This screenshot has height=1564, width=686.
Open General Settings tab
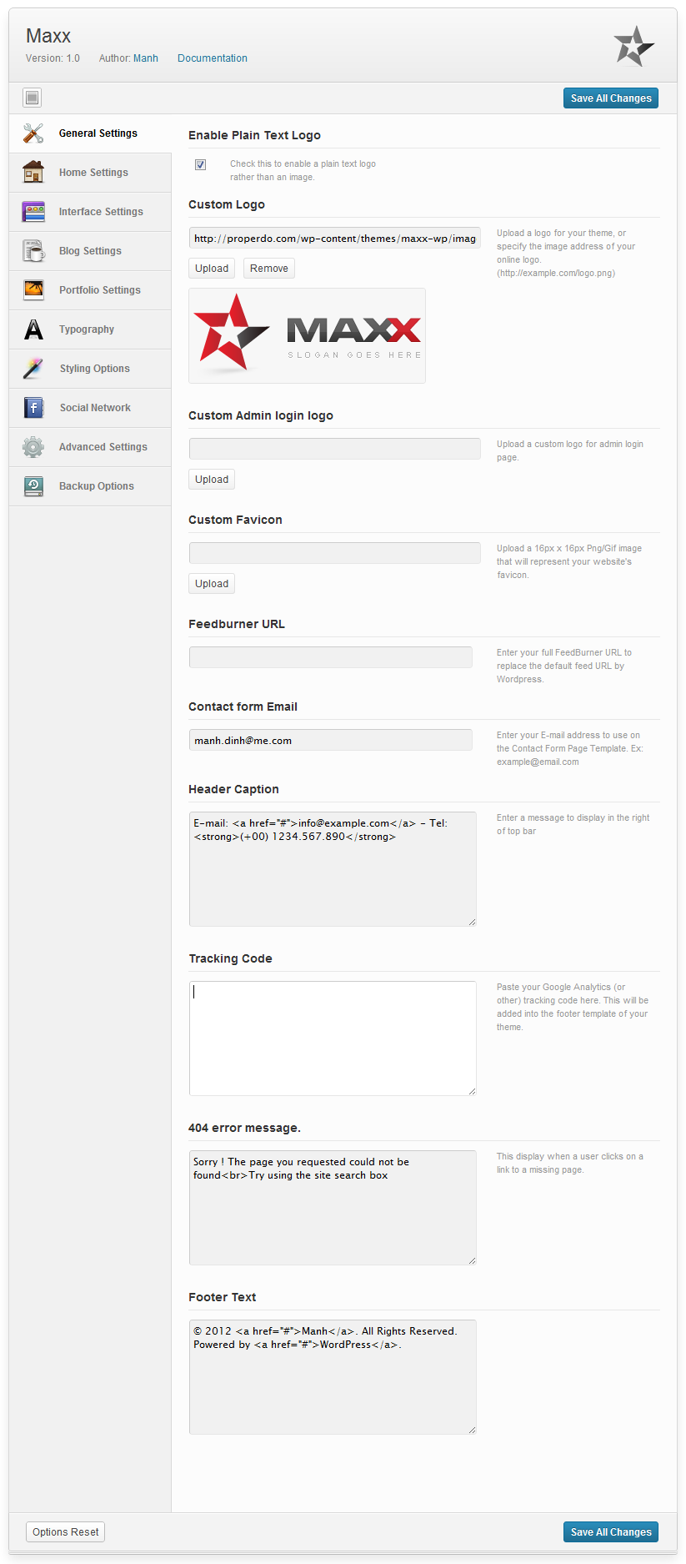(90, 133)
